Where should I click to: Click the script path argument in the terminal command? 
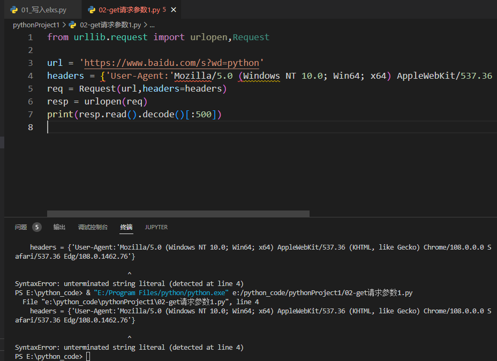point(322,293)
